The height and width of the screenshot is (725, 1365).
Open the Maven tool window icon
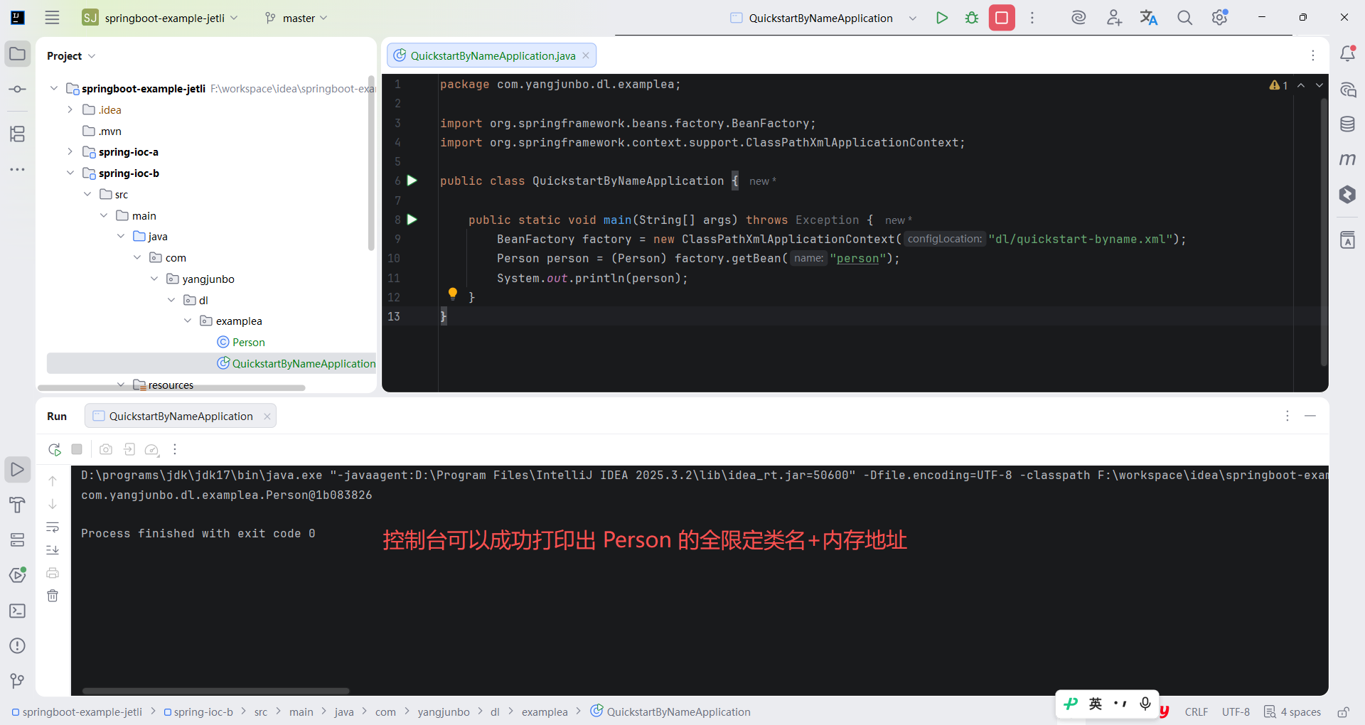pyautogui.click(x=1347, y=159)
